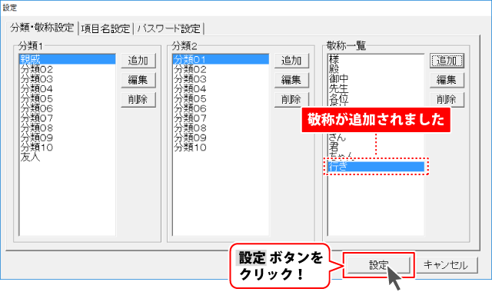Select 分類05 in the 分類2 list
The height and width of the screenshot is (292, 492).
221,98
